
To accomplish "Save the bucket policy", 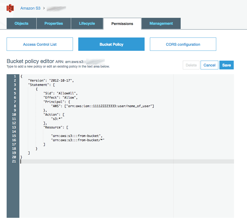I will coord(227,65).
